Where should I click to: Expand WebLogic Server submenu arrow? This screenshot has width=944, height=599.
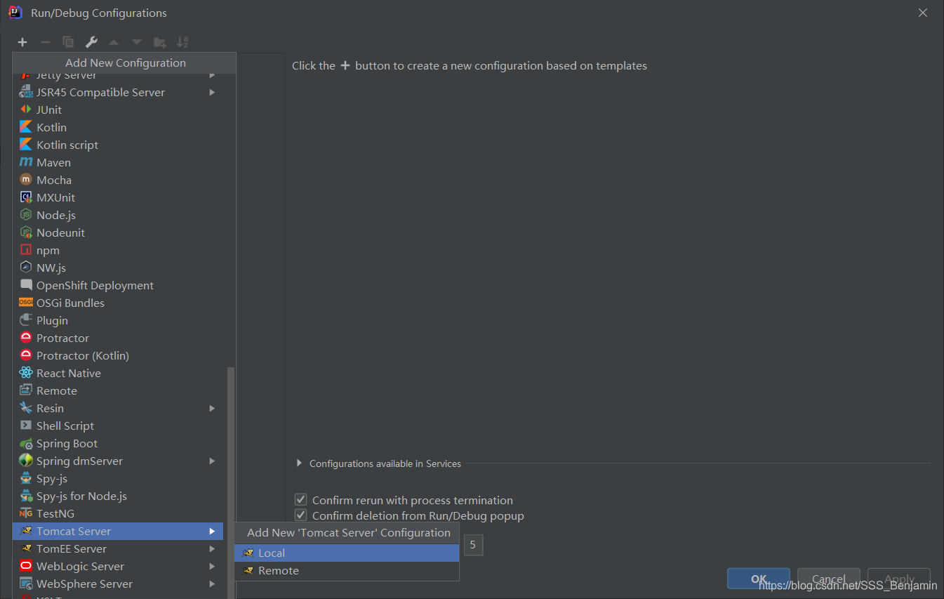click(x=212, y=566)
